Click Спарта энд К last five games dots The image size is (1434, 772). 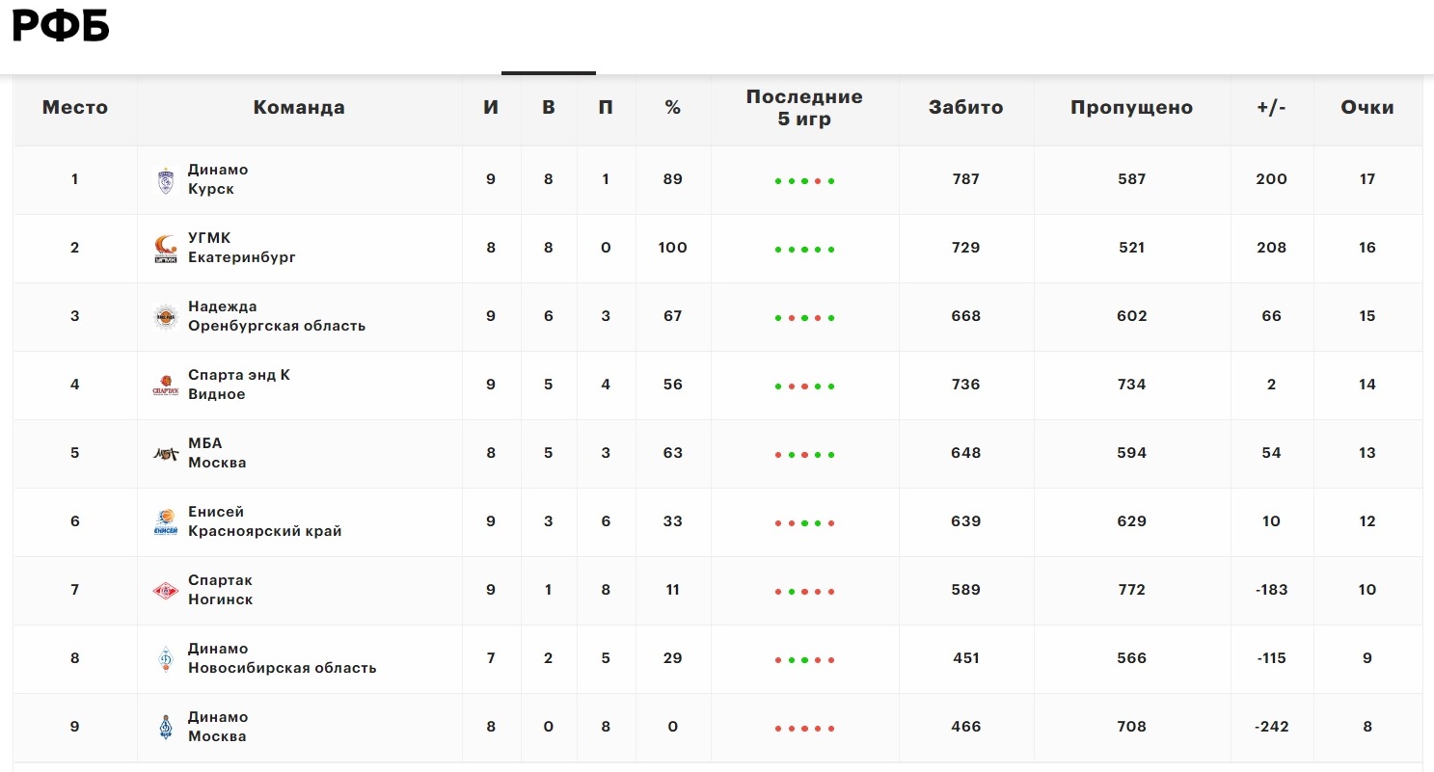[x=804, y=386]
